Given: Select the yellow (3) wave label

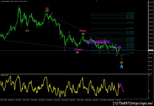Looking at the screenshot, I should click(x=77, y=52).
